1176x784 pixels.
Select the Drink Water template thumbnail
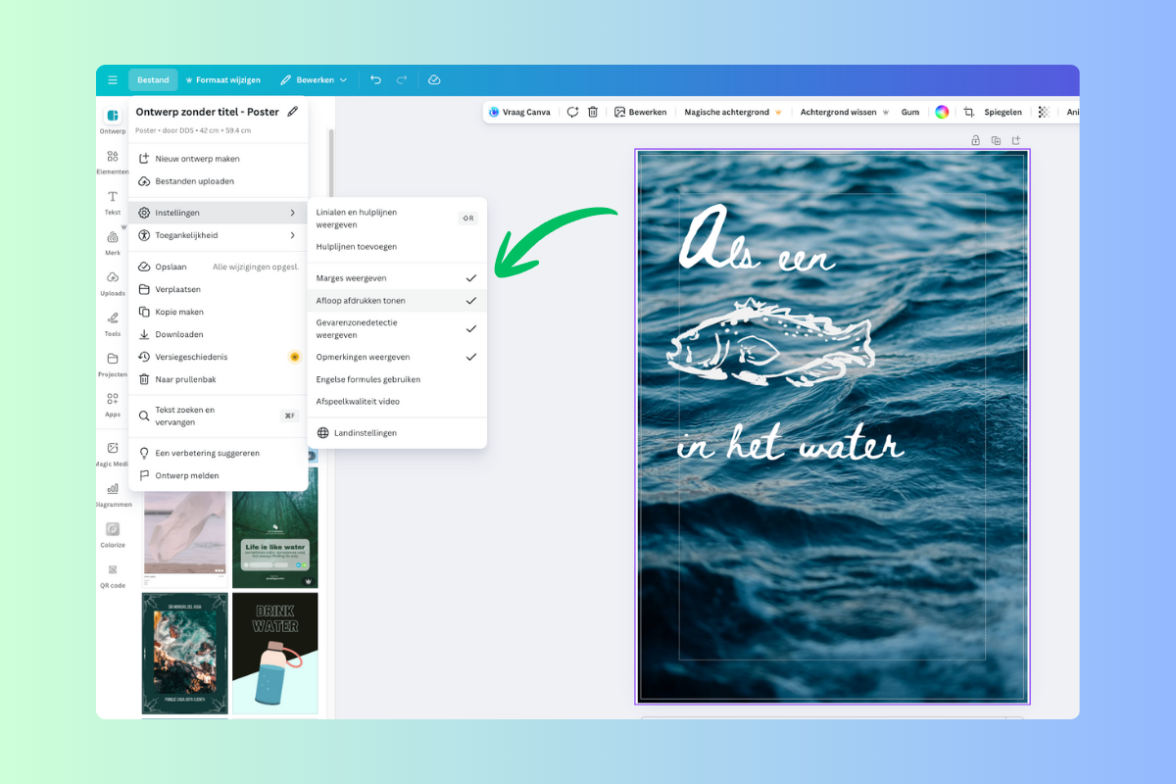[274, 653]
